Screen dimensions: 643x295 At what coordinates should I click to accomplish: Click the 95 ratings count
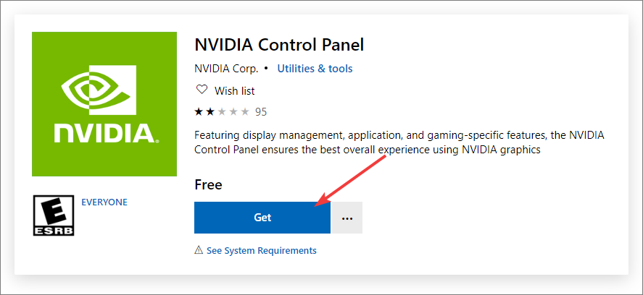click(261, 111)
